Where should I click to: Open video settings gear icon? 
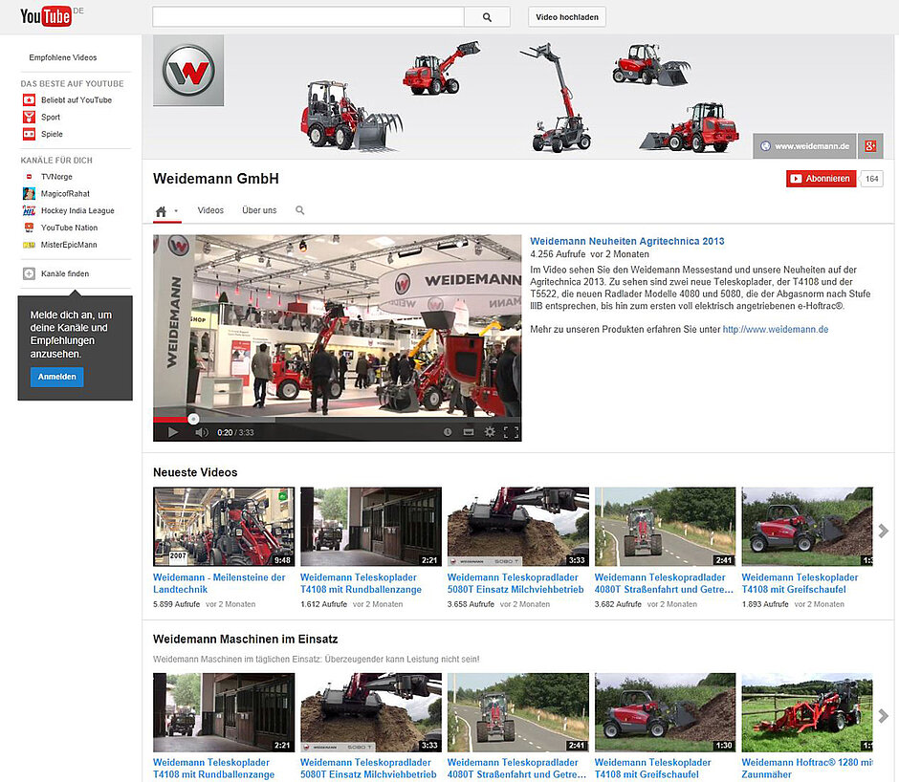coord(490,432)
